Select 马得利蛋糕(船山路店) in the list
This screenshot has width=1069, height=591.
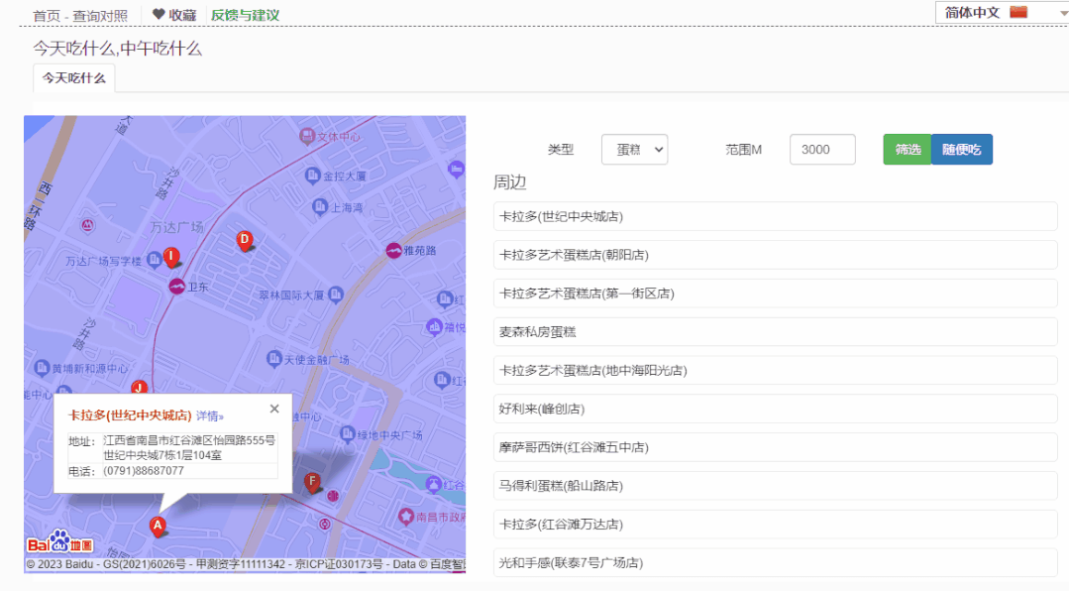point(775,486)
